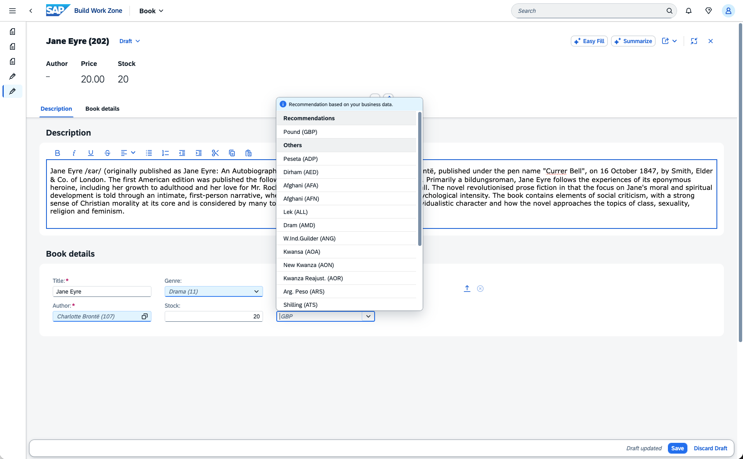
Task: Click the SAP logo
Action: click(57, 10)
